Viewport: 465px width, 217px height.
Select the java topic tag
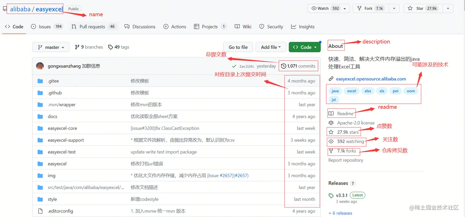[335, 91]
